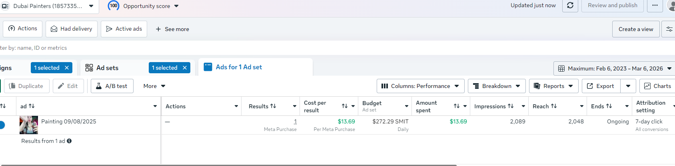Select the Ad sets tab
This screenshot has height=166, width=675.
[107, 68]
